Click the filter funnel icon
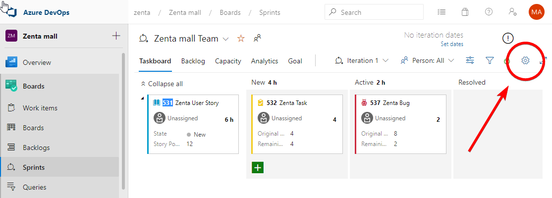 [490, 60]
